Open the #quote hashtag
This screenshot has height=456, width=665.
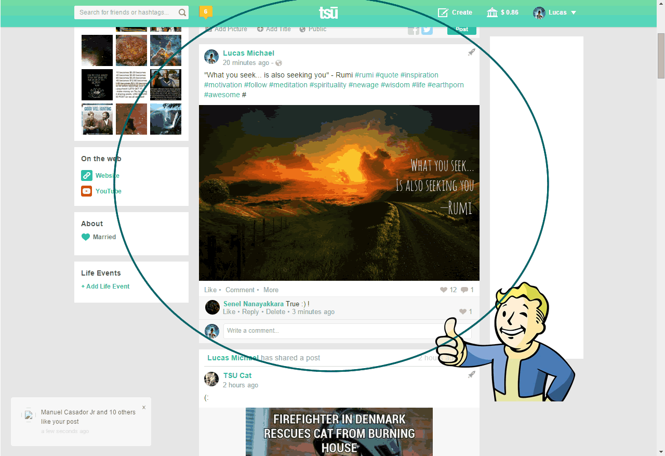click(387, 75)
